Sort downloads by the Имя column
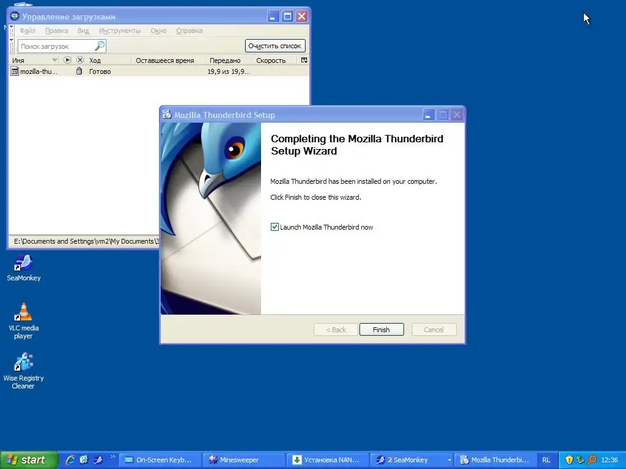 pos(34,60)
